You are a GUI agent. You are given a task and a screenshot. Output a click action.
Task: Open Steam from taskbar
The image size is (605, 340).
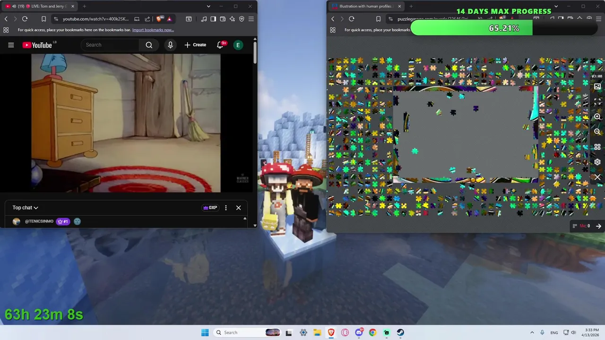(400, 332)
